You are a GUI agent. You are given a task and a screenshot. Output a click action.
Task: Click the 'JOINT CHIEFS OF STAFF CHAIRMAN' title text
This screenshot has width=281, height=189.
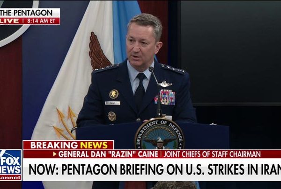pos(212,154)
